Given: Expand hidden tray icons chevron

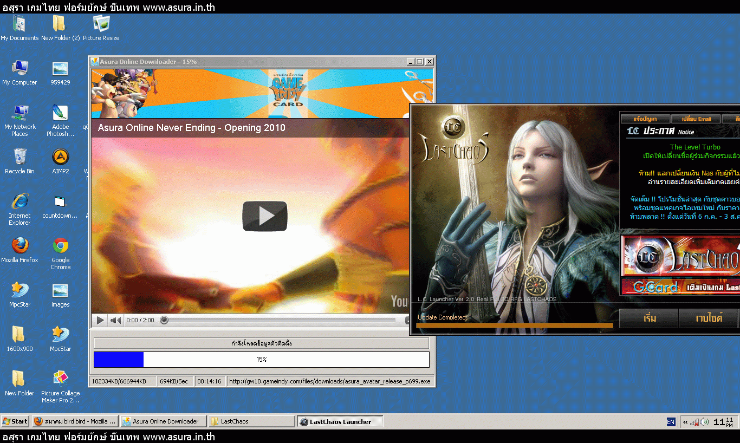Looking at the screenshot, I should coord(685,422).
